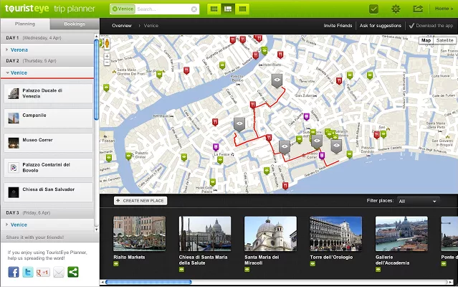
Task: Select the Map view type
Action: (426, 41)
